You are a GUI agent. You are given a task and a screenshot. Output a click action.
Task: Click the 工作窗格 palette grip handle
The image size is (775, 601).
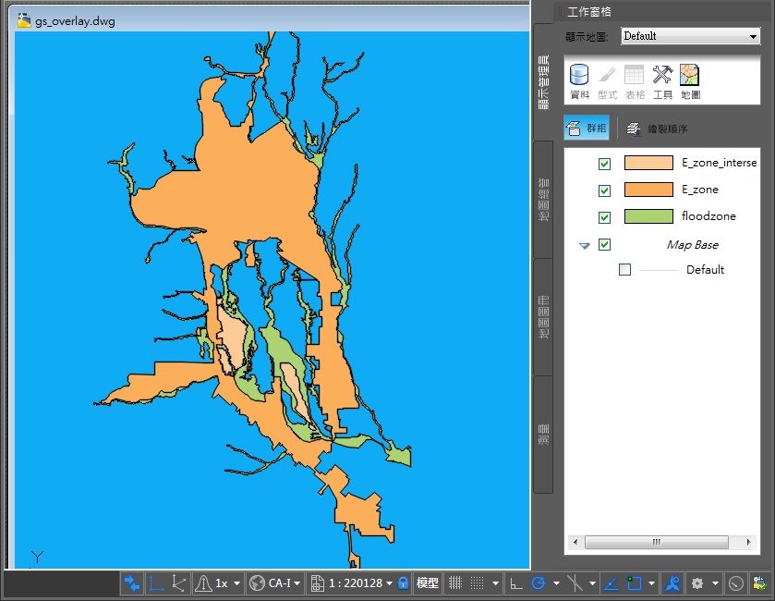tap(560, 11)
